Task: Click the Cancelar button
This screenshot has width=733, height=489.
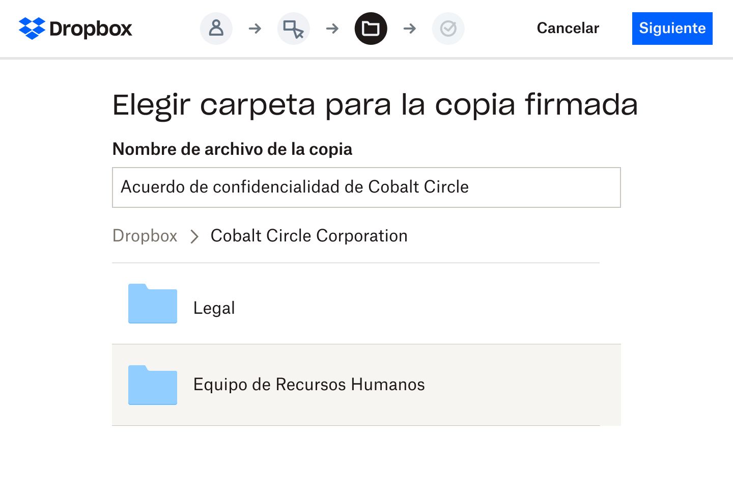Action: click(568, 28)
